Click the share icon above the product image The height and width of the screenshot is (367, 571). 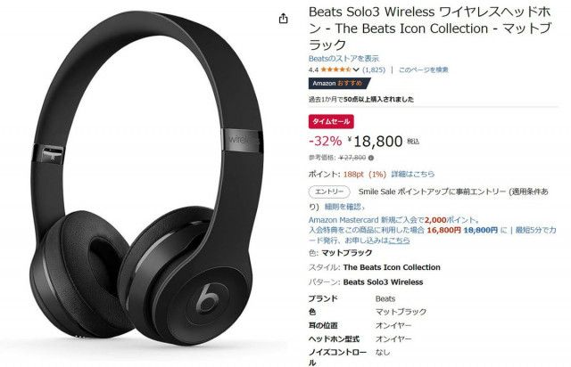284,19
